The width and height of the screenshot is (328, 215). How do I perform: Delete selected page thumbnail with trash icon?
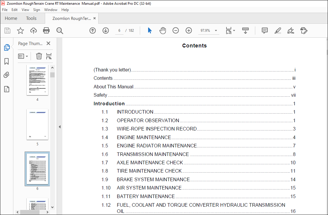39,56
